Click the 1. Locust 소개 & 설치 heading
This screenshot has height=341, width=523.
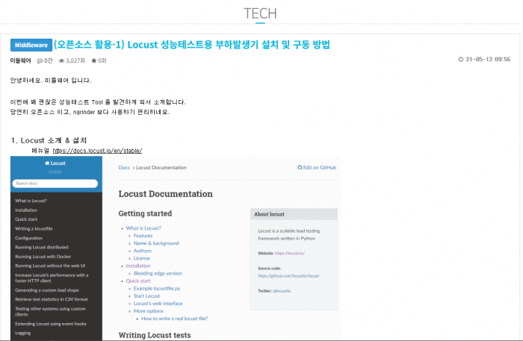click(x=49, y=140)
